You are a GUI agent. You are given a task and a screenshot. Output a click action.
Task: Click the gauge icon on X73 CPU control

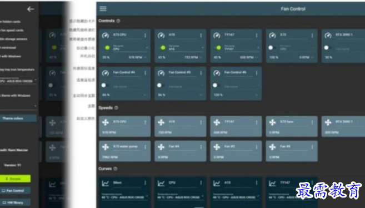106,36
